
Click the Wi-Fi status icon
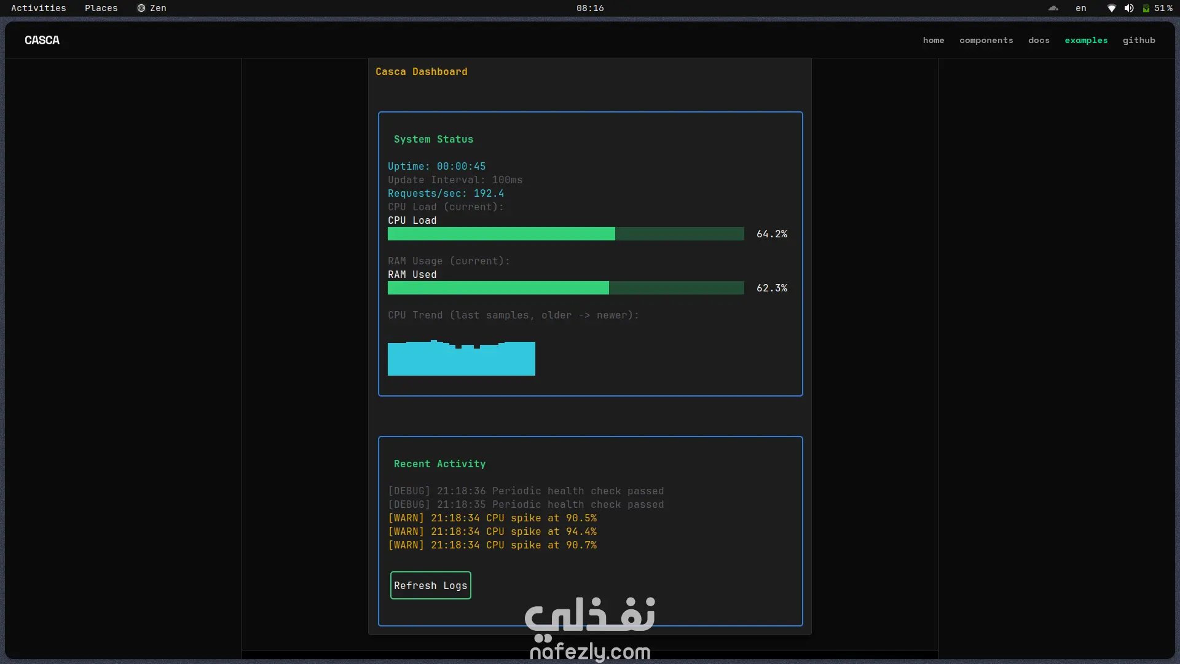click(x=1111, y=8)
